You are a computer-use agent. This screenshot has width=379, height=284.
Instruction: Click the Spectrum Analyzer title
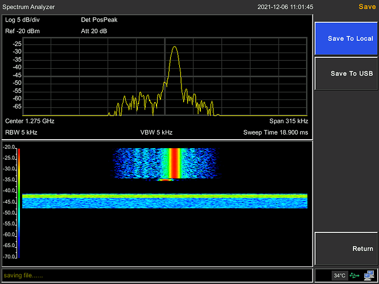coord(28,7)
